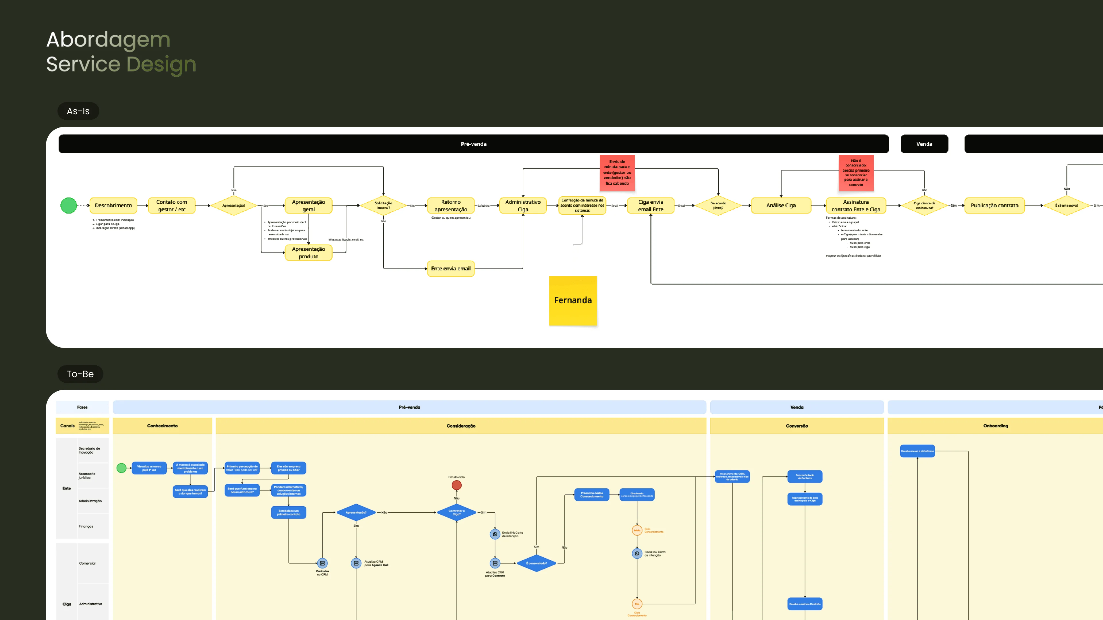Select the Ciga ciente da assinatura? diamond
Image resolution: width=1103 pixels, height=620 pixels.
(924, 206)
